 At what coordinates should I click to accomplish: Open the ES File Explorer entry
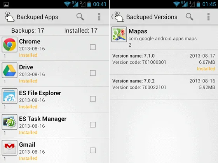click(x=54, y=99)
